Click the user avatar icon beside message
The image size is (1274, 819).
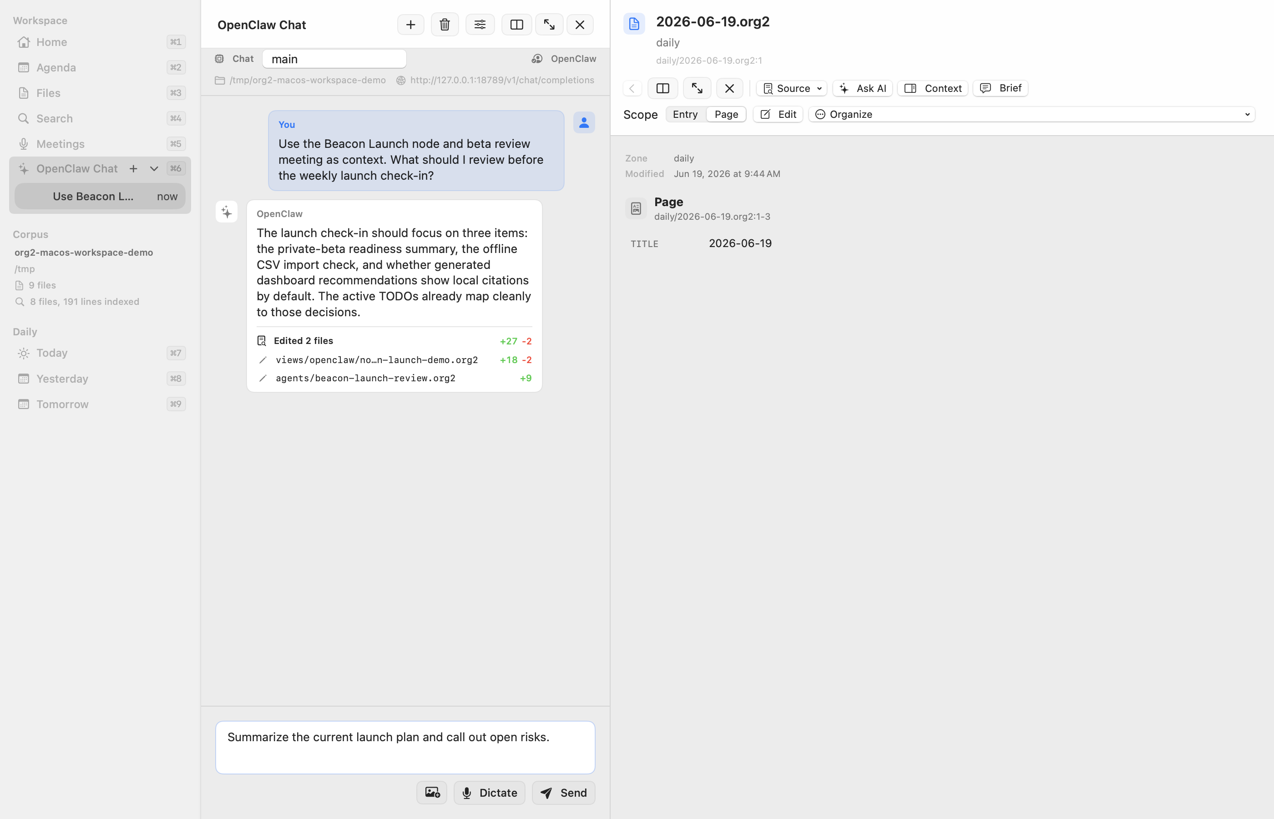point(584,122)
